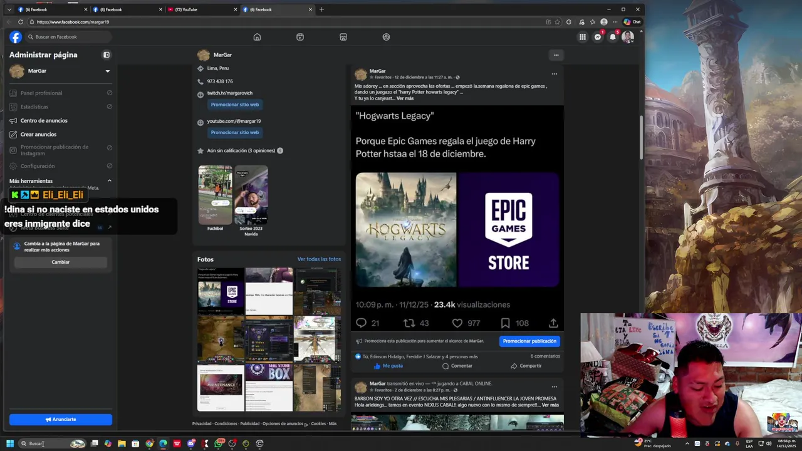
Task: Open the Hogwarts Legacy post image
Action: [457, 218]
